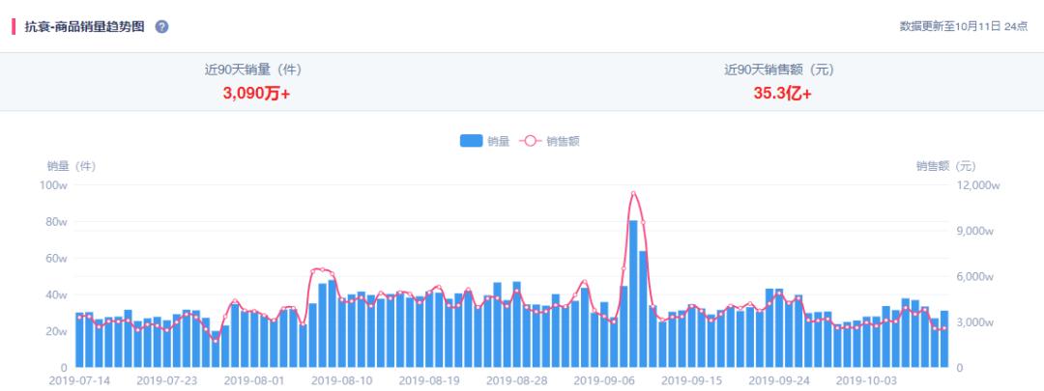Select the title 抗衰-商品销量趋势图
1044x391 pixels.
(84, 27)
